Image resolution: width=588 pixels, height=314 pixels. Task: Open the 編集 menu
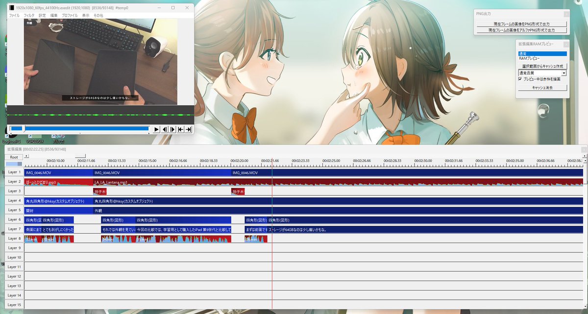point(54,16)
